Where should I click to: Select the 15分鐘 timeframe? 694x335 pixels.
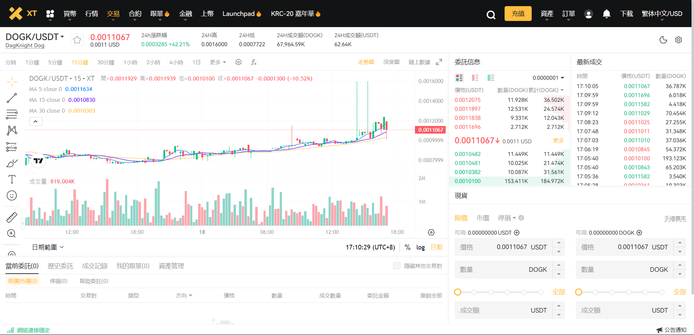[x=80, y=62]
